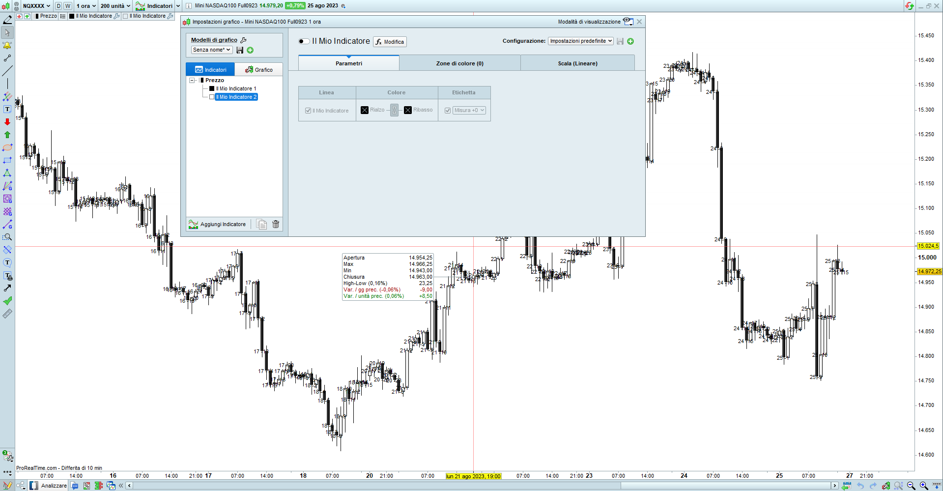Select the green checkmark tool
The height and width of the screenshot is (491, 943).
pos(7,301)
